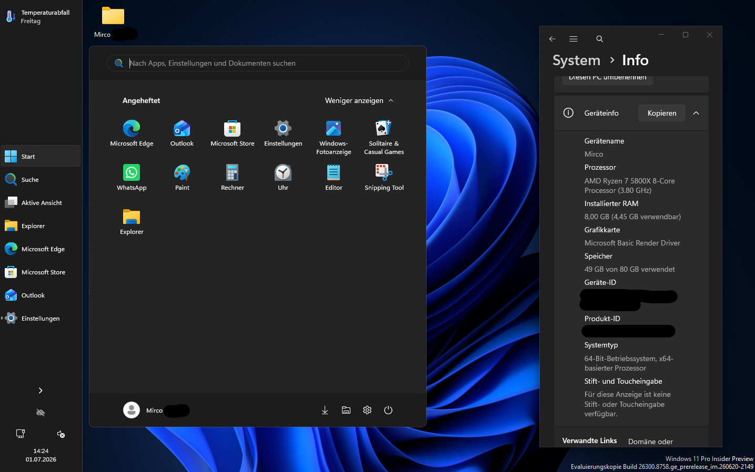Open the Temperaturabfall weather widget

coord(41,17)
